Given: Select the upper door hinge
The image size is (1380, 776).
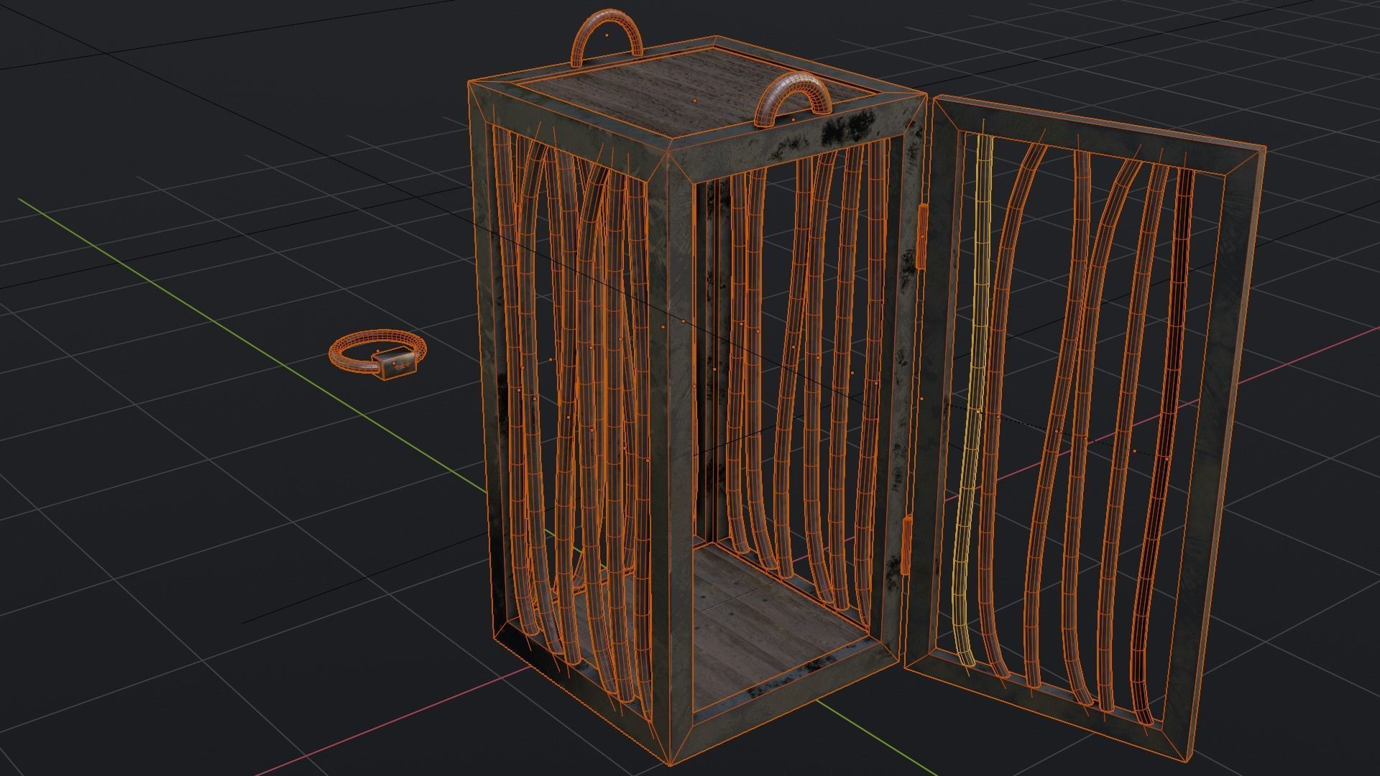Looking at the screenshot, I should click(x=924, y=236).
